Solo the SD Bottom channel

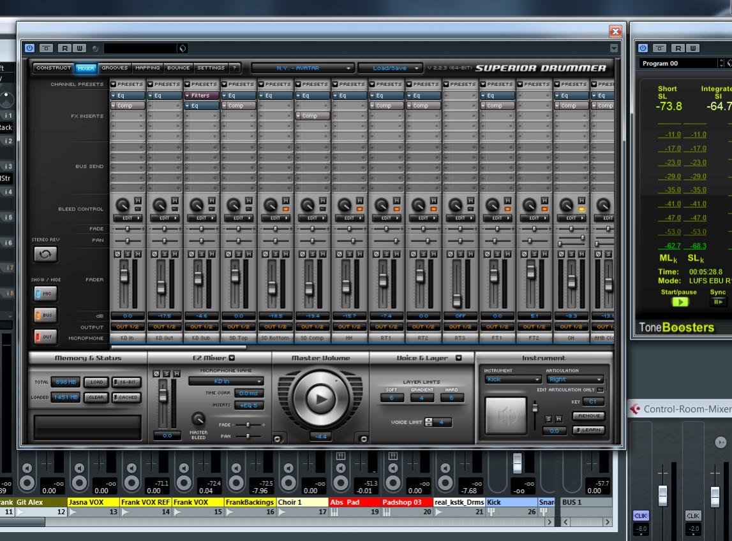276,254
